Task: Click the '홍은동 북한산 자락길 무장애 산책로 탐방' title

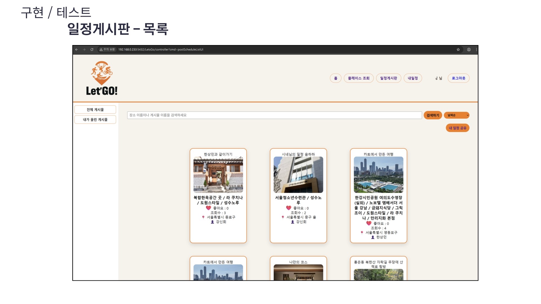Action: click(378, 264)
